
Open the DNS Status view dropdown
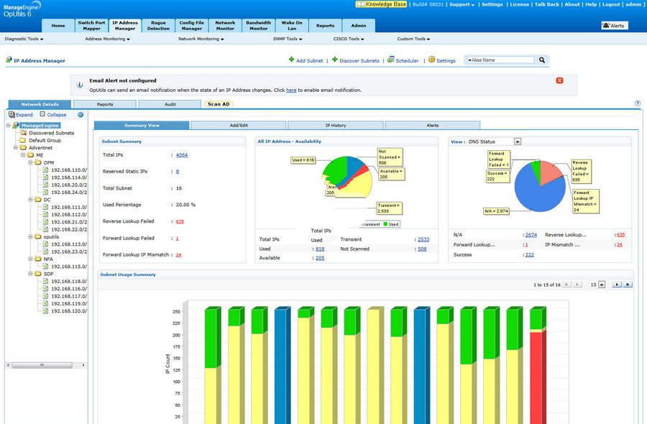[518, 142]
